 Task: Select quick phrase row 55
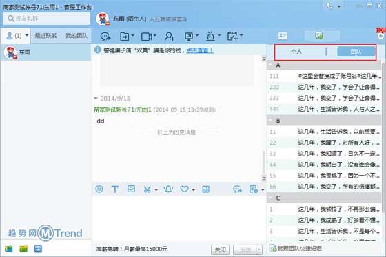pyautogui.click(x=324, y=176)
